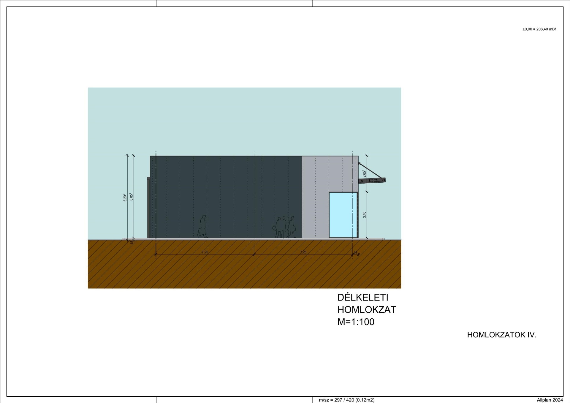Click the 2,65 dimension near canopy
570x403 pixels.
coord(364,174)
